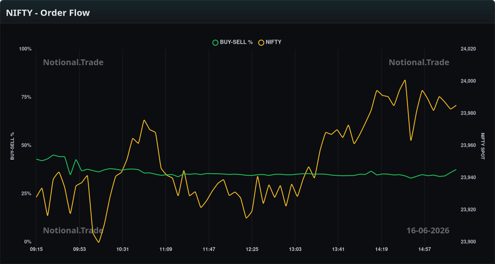Click the 23,900 right axis label
The height and width of the screenshot is (264, 495).
point(468,242)
